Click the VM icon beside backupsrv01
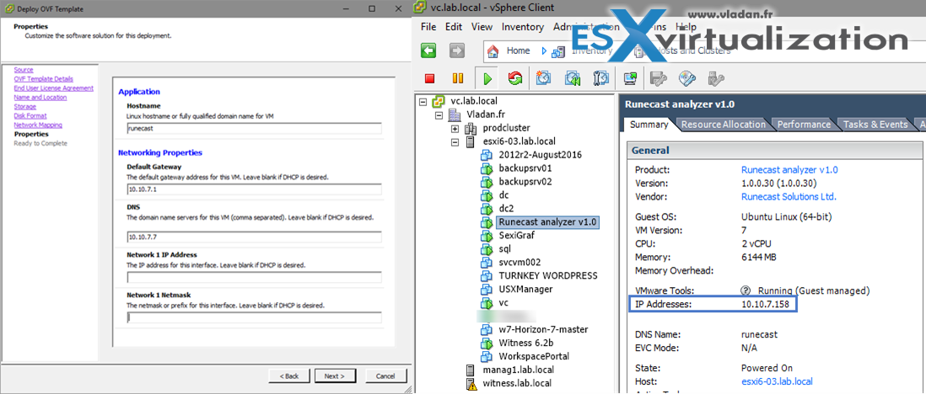Image resolution: width=926 pixels, height=394 pixels. 487,168
